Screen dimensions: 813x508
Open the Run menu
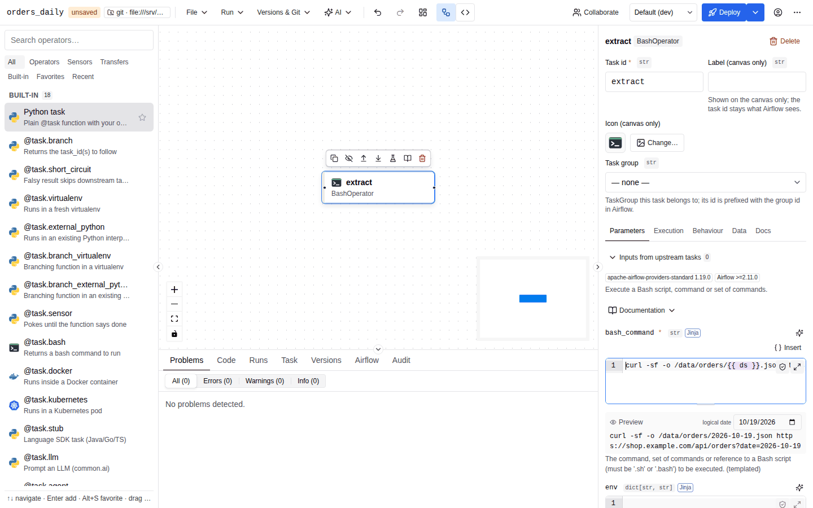(x=232, y=12)
